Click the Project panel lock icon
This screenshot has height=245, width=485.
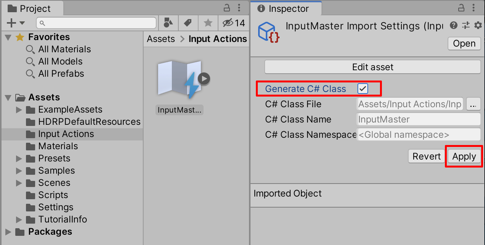(x=227, y=8)
